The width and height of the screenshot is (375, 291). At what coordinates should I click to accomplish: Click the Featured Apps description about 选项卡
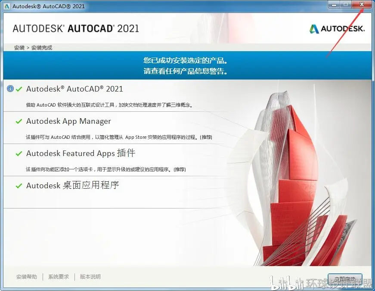tap(106, 169)
